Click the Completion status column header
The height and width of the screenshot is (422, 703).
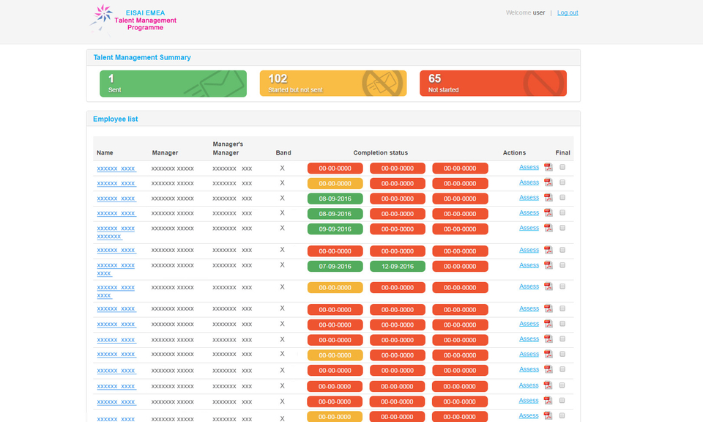point(380,153)
